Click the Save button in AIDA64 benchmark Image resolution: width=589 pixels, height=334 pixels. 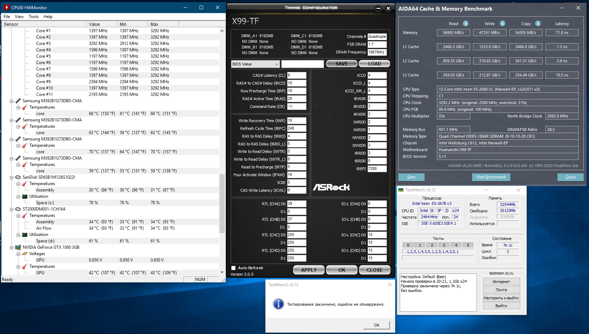click(x=411, y=177)
